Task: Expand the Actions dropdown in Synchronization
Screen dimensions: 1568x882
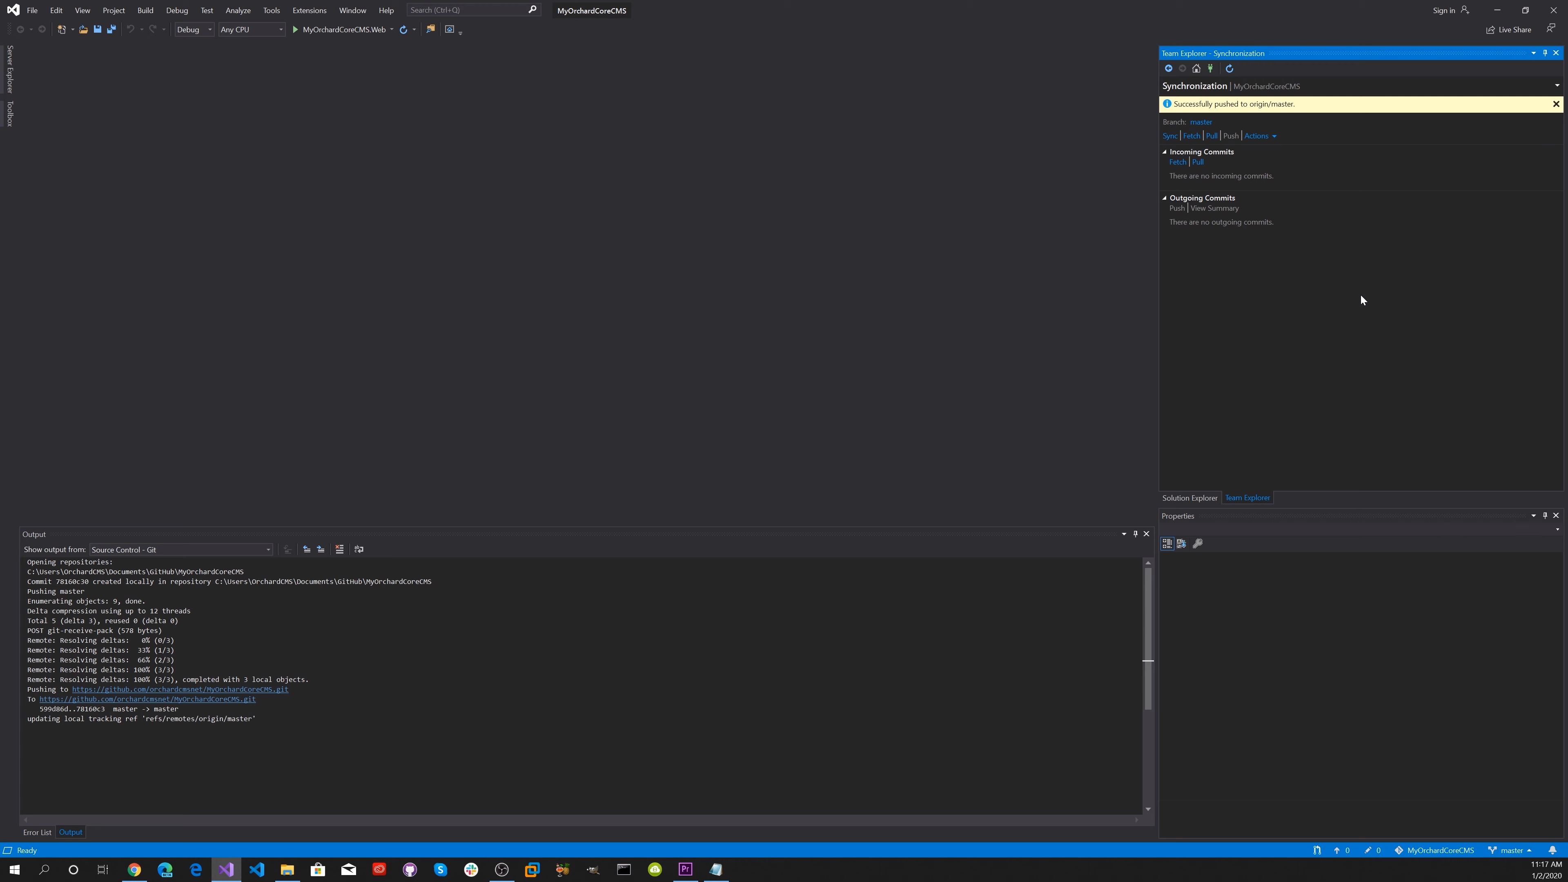Action: 1260,136
